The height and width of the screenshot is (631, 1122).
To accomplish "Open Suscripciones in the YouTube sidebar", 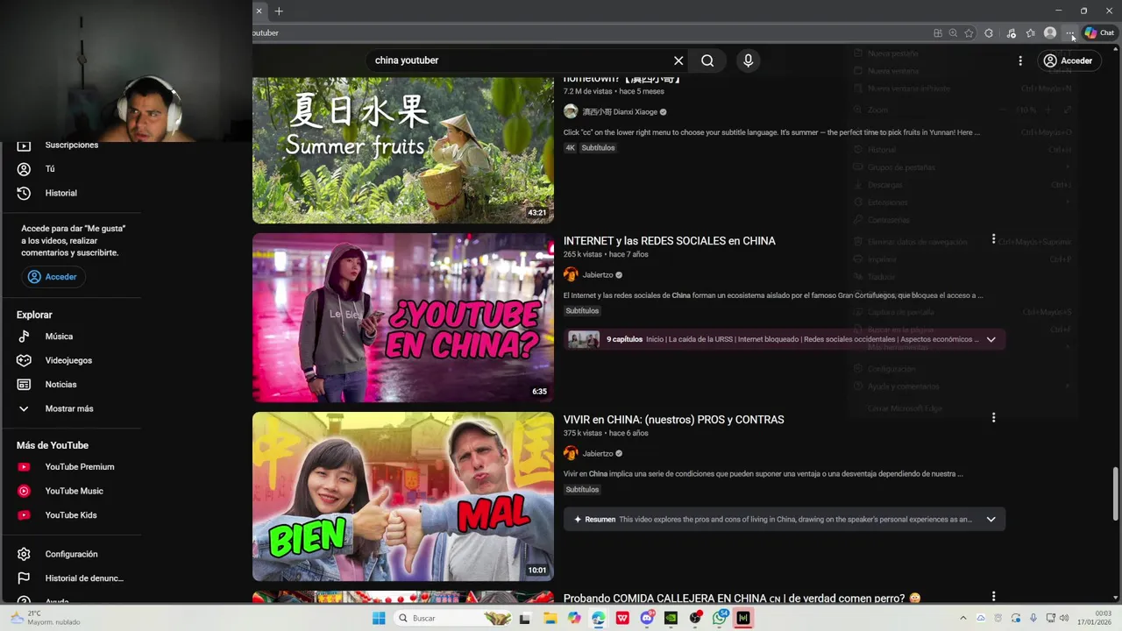I will pos(72,145).
